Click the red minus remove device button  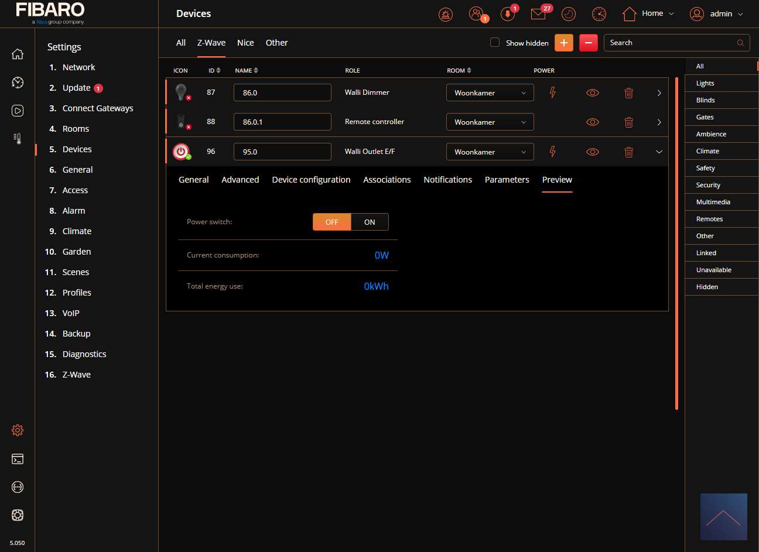[588, 43]
